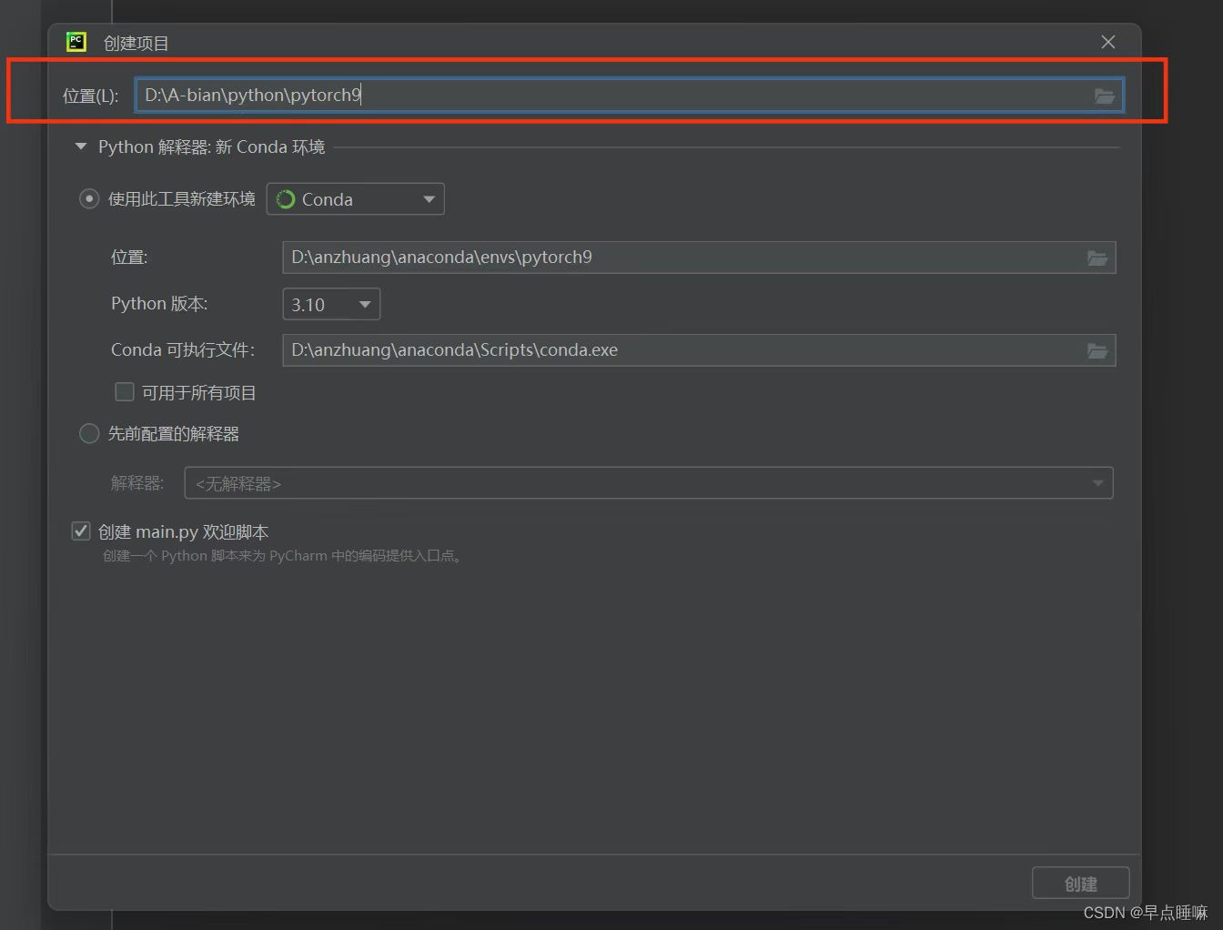Click the Python 解释器: 新 Conda 环境 heading
1223x930 pixels.
point(212,147)
